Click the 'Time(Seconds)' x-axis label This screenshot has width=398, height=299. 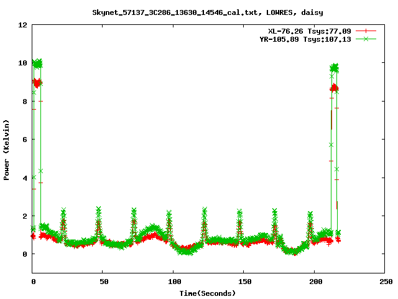point(208,293)
